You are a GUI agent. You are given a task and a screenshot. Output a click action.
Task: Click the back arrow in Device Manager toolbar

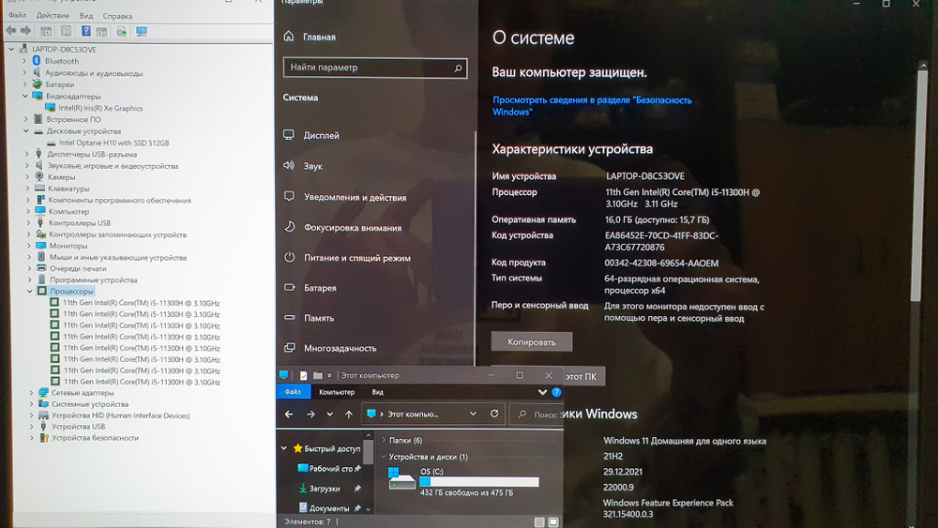[x=10, y=31]
